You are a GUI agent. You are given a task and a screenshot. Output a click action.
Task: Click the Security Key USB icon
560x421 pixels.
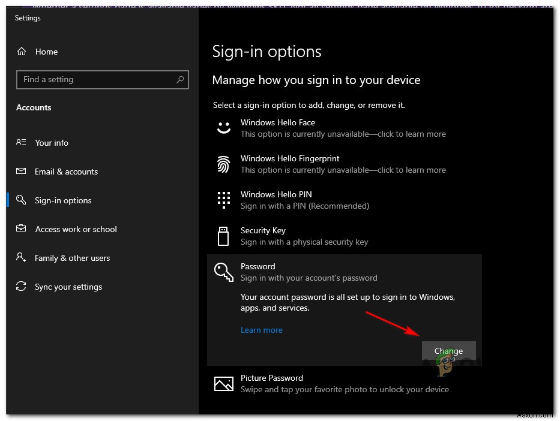[x=223, y=236]
